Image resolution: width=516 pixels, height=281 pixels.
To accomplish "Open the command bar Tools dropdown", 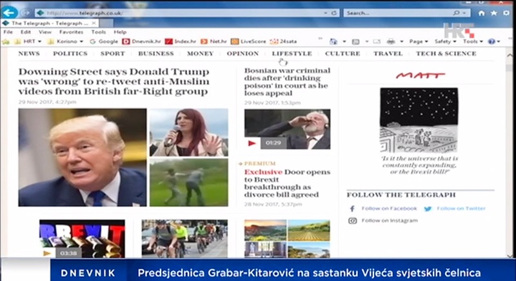I will (x=473, y=41).
